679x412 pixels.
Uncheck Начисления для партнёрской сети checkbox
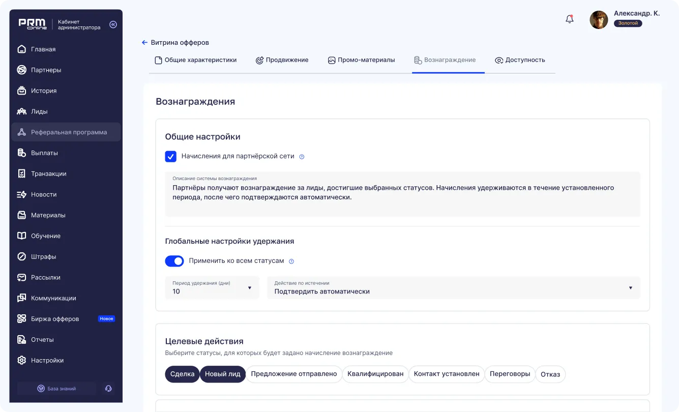[x=171, y=157]
